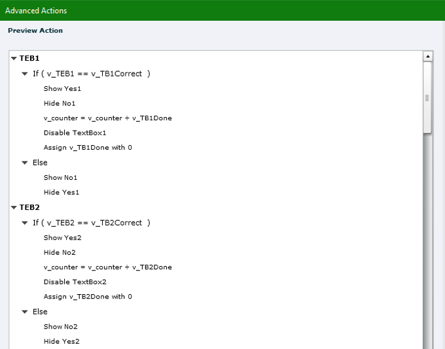
Task: Click the Else label under TEB2
Action: (40, 312)
